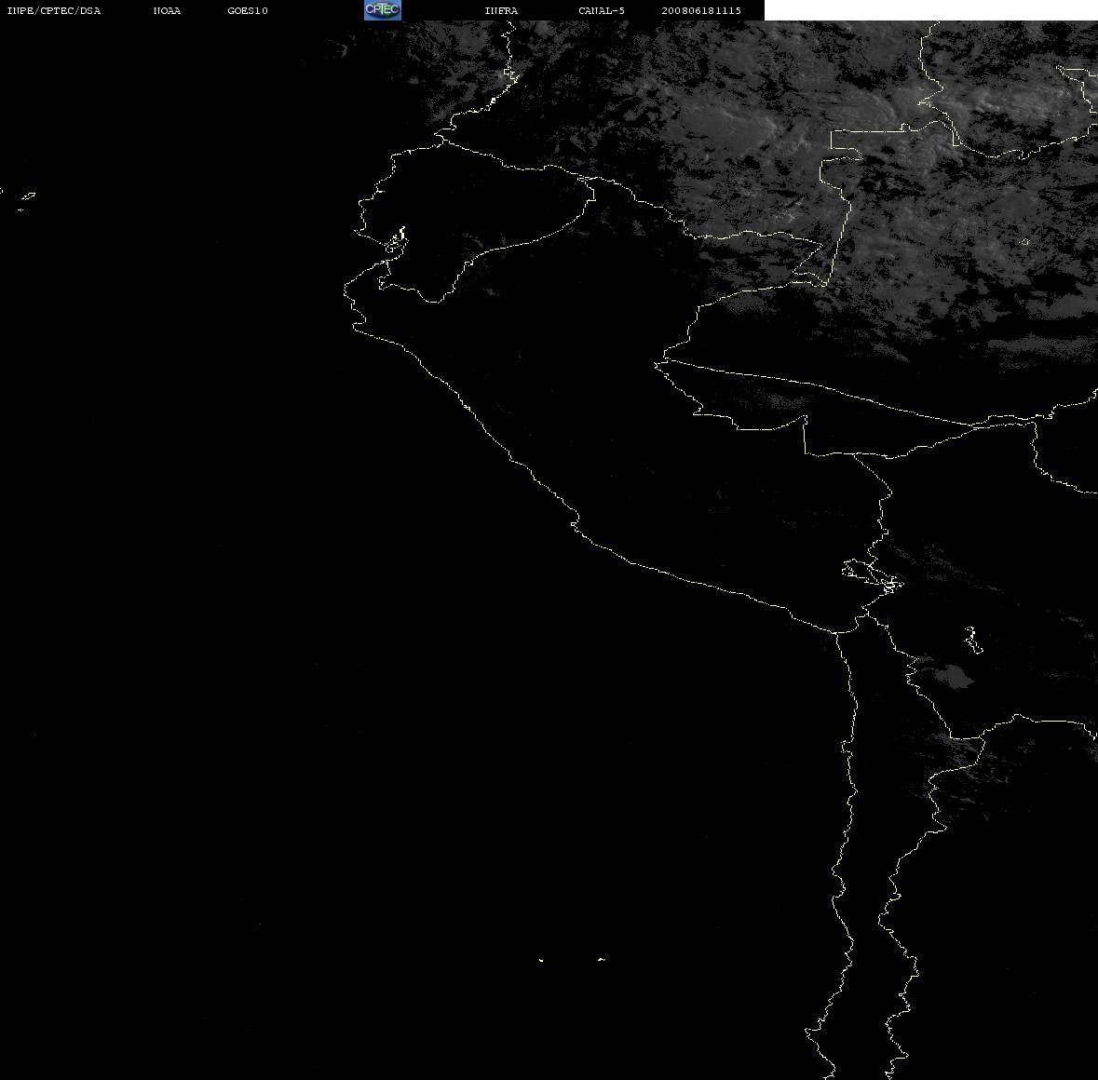Select the 200806181115 timestamp
The width and height of the screenshot is (1098, 1080).
tap(701, 10)
